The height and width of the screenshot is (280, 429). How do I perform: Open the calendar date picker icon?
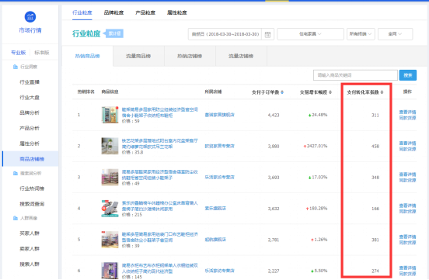pyautogui.click(x=267, y=34)
